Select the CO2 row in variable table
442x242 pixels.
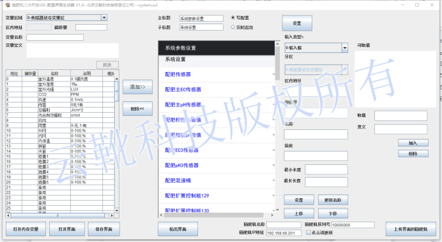[x=60, y=94]
